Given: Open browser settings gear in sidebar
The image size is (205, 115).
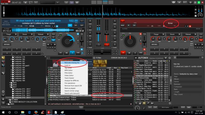Looking at the screenshot, I should (x=3, y=92).
